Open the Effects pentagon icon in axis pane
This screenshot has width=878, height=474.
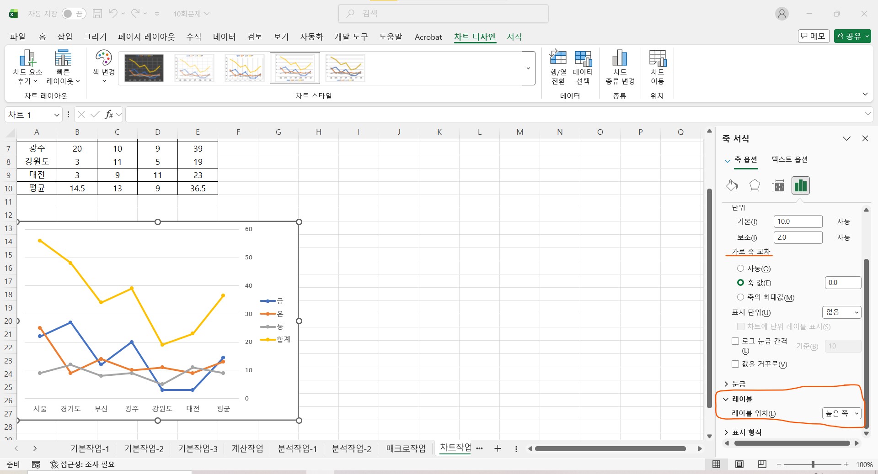coord(755,185)
